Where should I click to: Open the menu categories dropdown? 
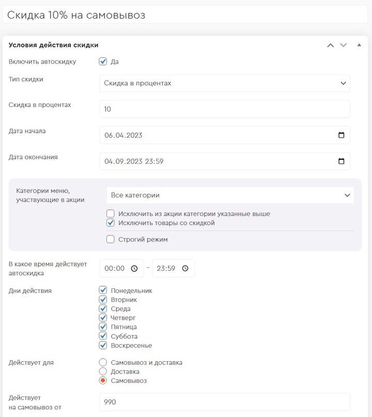click(x=230, y=195)
